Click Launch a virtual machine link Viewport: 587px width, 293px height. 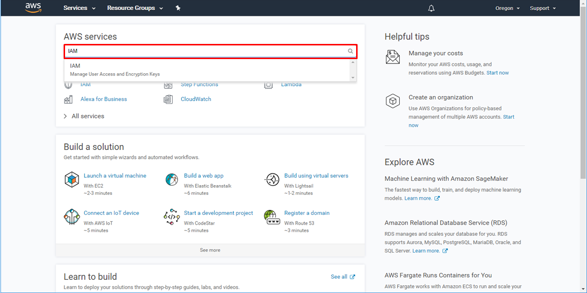coord(115,176)
